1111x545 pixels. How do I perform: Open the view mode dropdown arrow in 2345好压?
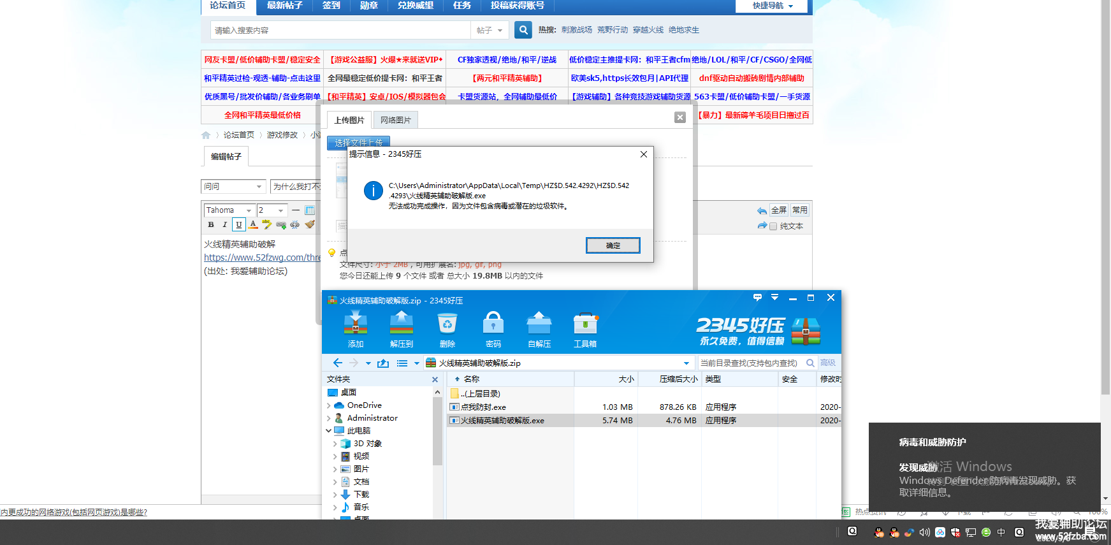point(417,363)
